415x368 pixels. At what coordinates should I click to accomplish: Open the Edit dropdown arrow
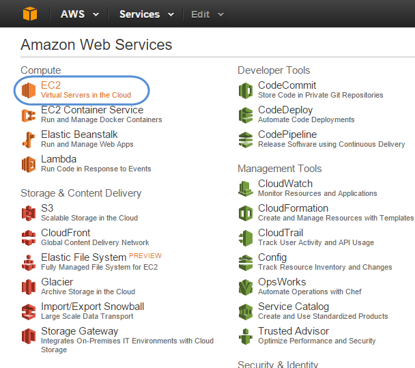pos(220,15)
